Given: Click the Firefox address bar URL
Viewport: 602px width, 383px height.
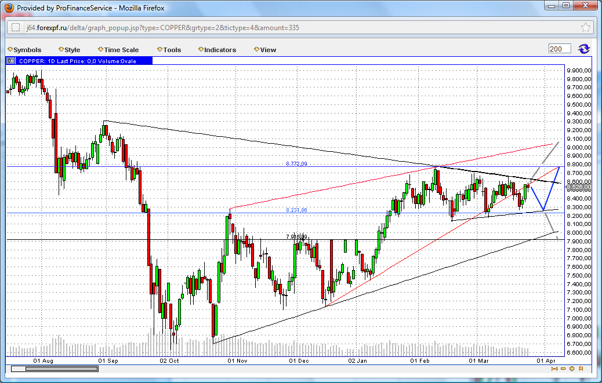Looking at the screenshot, I should pyautogui.click(x=163, y=28).
